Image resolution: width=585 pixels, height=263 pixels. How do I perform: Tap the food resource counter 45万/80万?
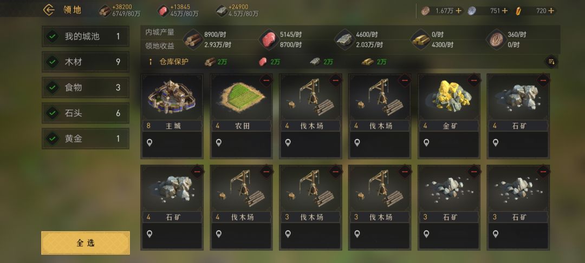tap(178, 10)
